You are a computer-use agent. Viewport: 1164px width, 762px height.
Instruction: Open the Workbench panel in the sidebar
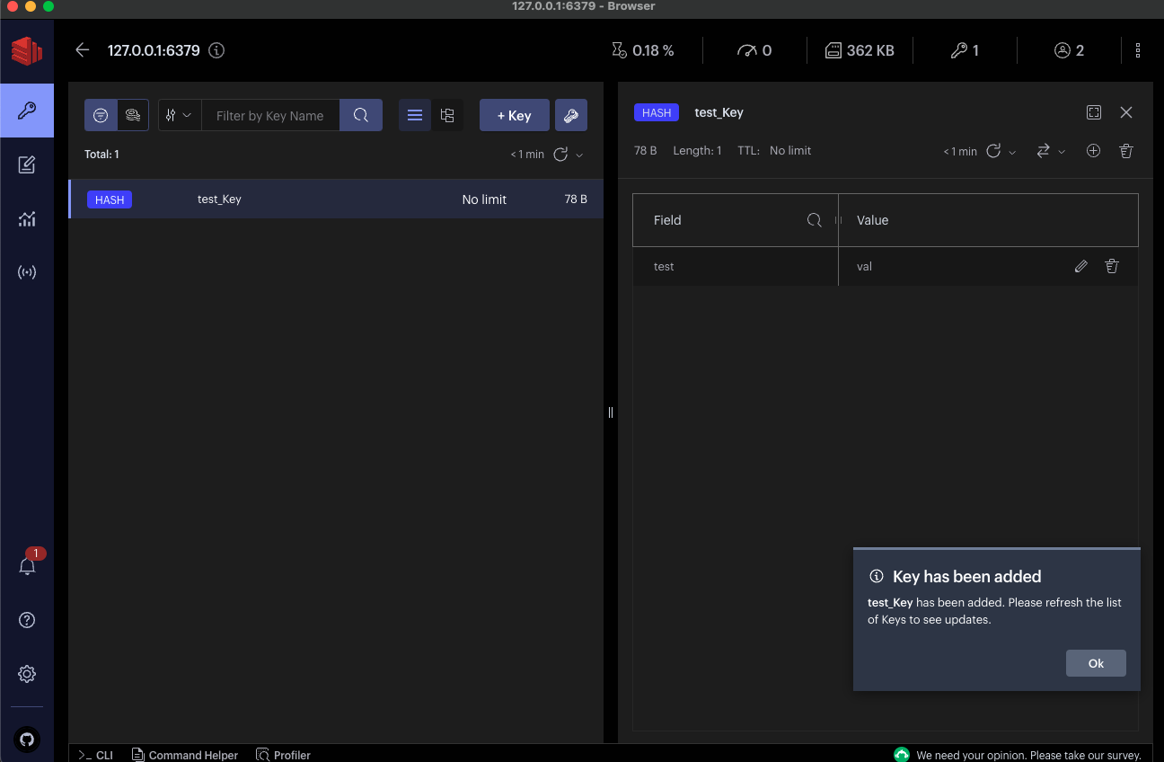27,164
